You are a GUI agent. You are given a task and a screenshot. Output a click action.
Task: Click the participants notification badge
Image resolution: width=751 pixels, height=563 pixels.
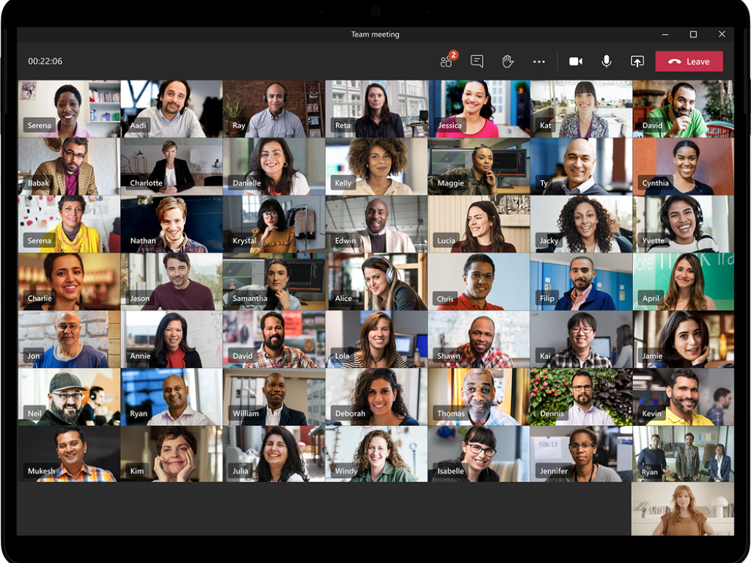point(455,53)
